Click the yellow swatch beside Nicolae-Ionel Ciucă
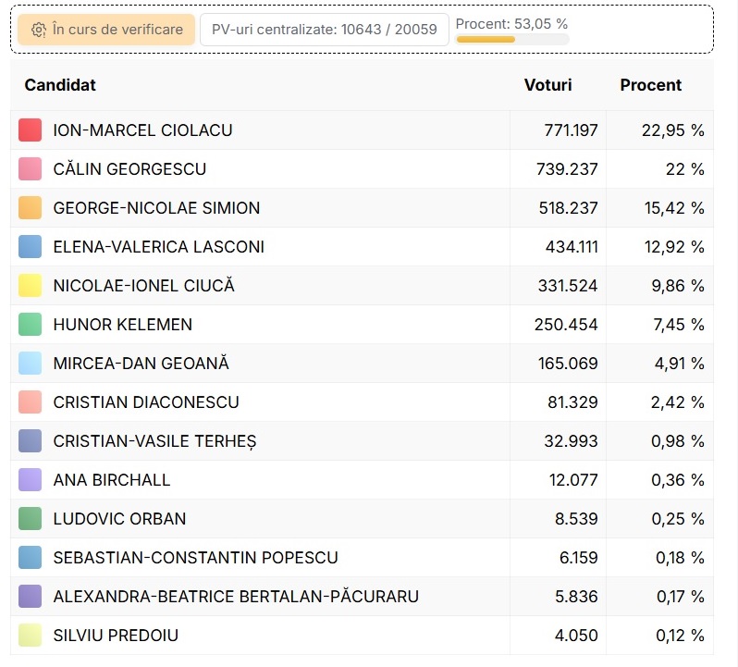 31,286
